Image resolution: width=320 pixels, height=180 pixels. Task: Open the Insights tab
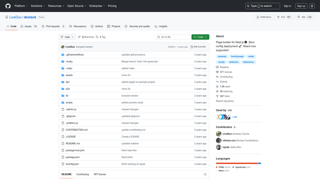161,26
